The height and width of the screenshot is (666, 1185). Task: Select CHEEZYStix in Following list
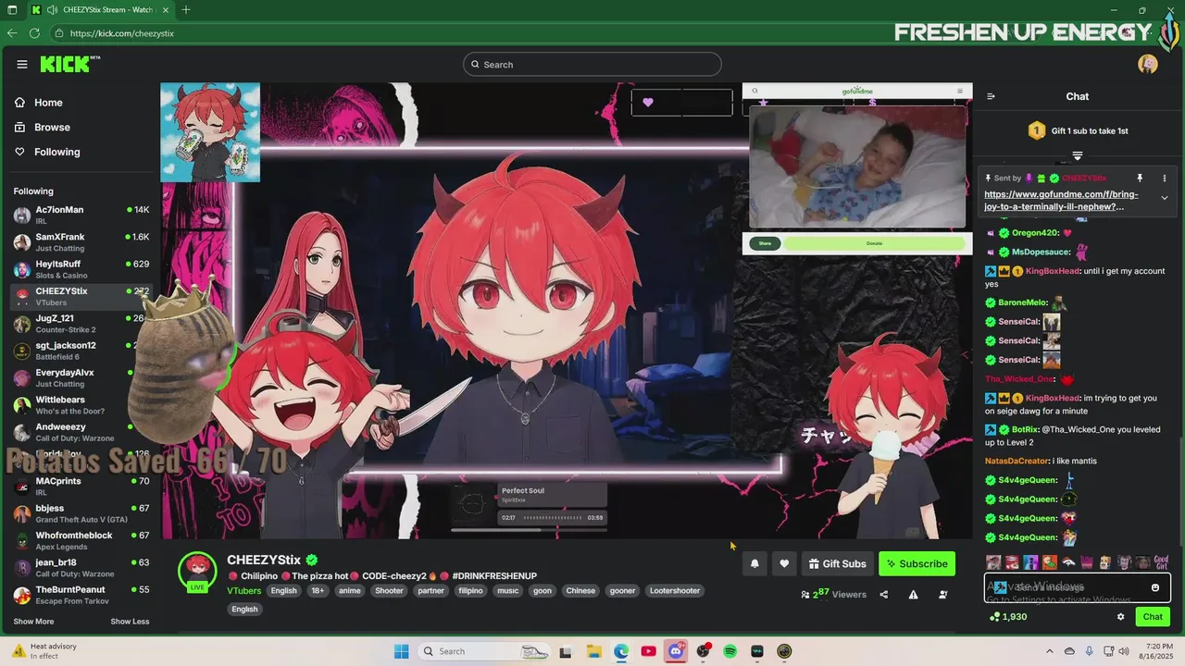tap(81, 296)
